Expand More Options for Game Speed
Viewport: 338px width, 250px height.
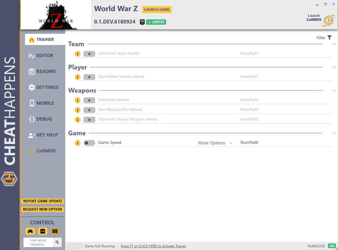click(215, 143)
